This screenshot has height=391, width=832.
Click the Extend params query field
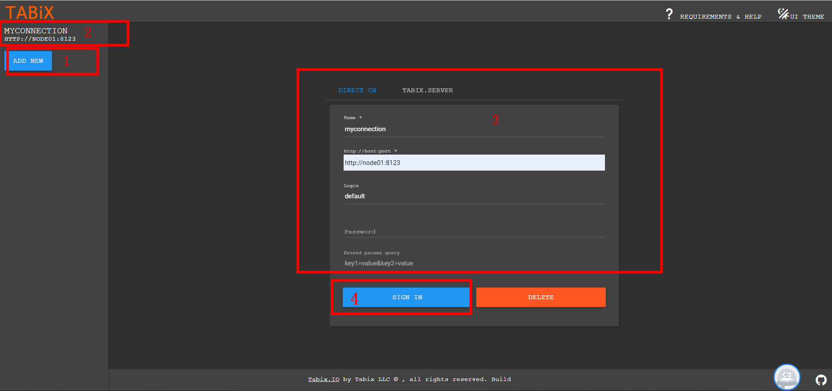(474, 263)
